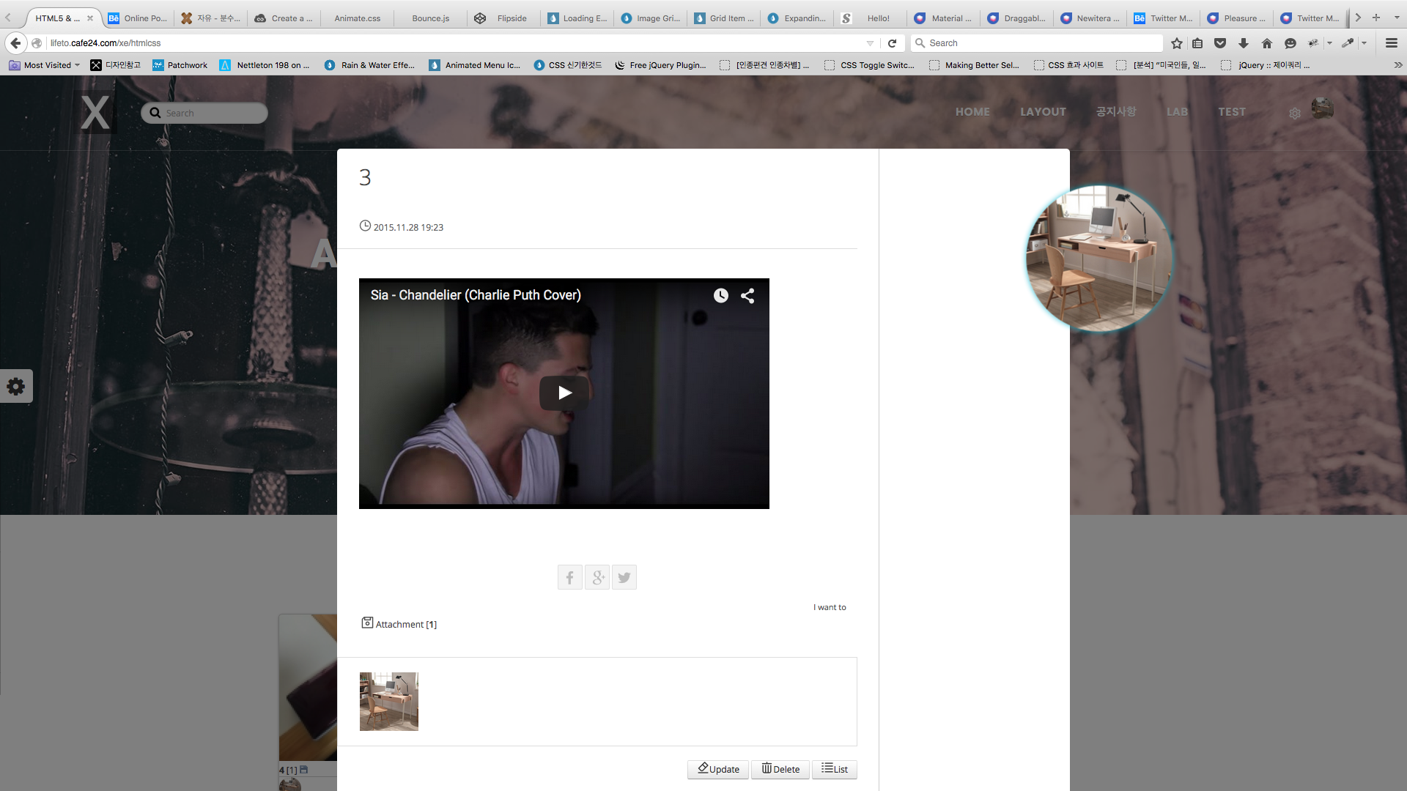Open Making Better Sel... bookmark
Viewport: 1407px width, 791px height.
click(x=975, y=65)
